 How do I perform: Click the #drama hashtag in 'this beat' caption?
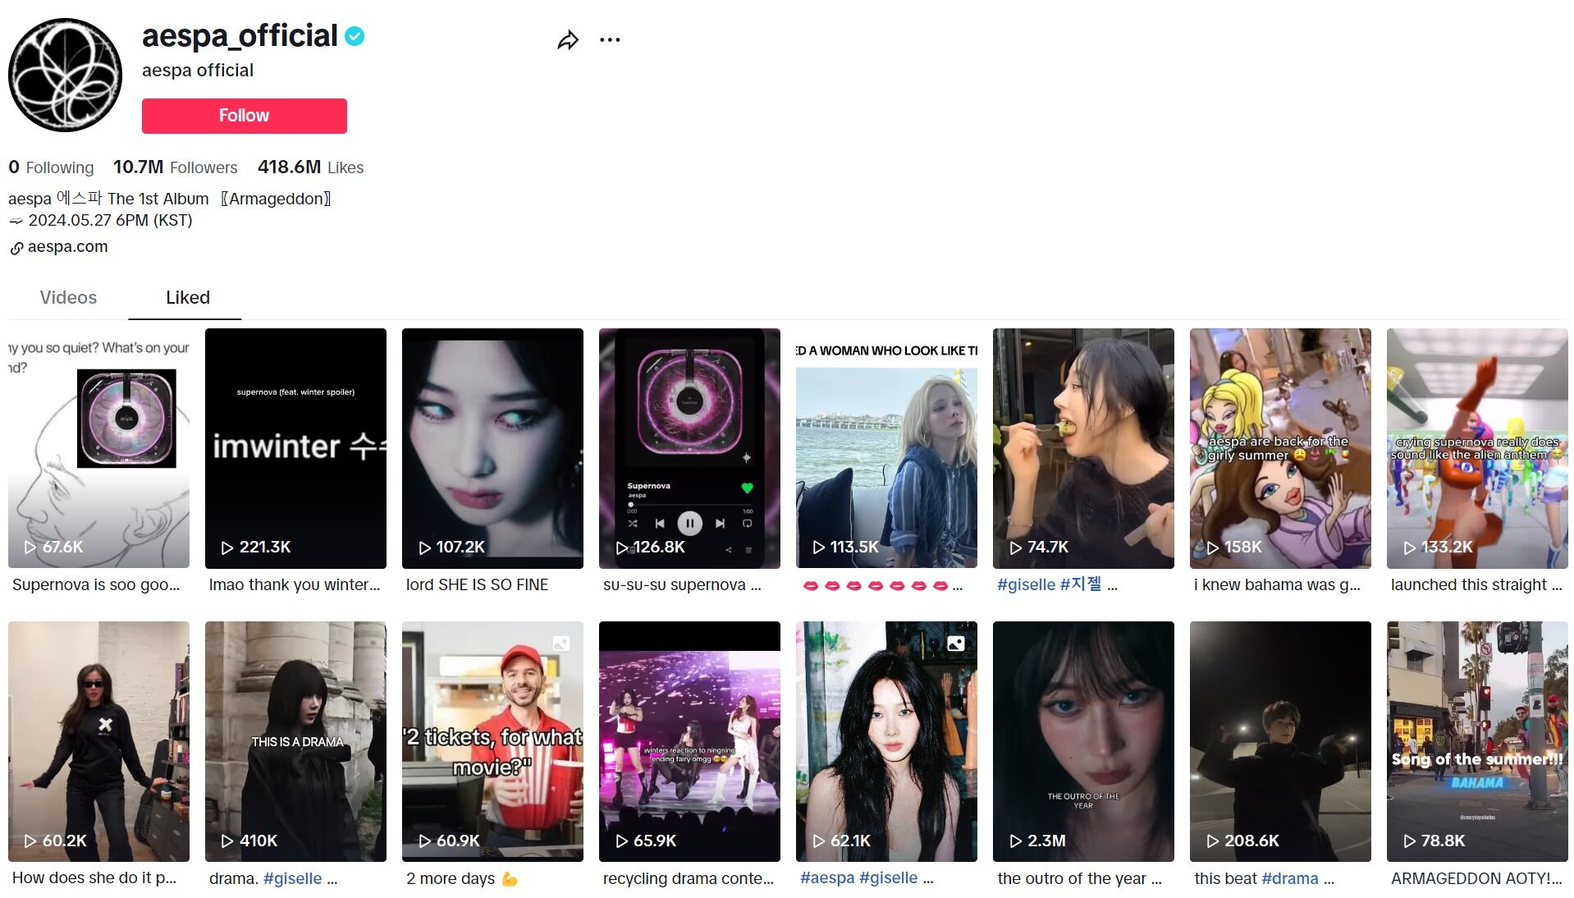(1289, 878)
